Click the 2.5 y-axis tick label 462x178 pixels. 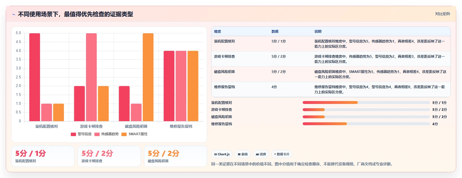[x=18, y=77]
